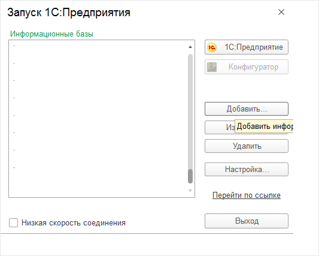Follow the Перейти по ссылке link

pyautogui.click(x=247, y=195)
